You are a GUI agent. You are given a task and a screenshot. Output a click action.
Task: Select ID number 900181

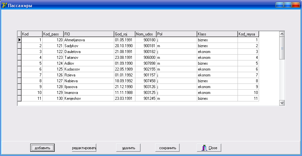pos(146,46)
